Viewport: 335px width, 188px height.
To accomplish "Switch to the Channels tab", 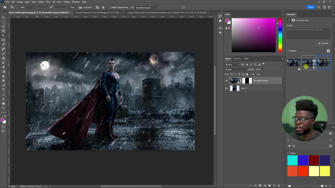I will click(x=237, y=59).
